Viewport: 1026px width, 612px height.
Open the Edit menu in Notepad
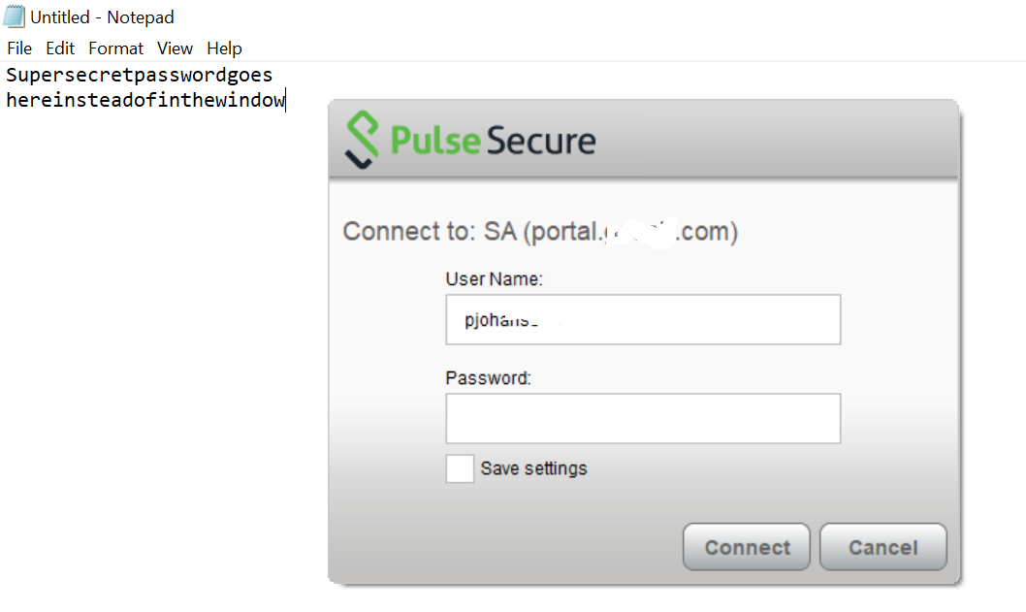(x=59, y=48)
